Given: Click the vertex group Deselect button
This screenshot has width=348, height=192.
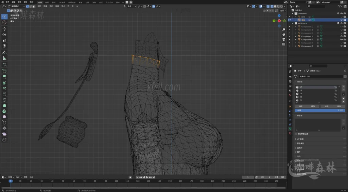Looking at the screenshot, I should click(339, 107).
